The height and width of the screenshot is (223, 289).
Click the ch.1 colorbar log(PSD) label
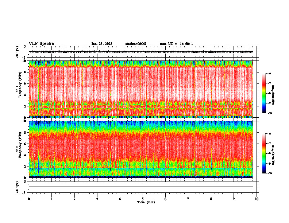point(273,95)
